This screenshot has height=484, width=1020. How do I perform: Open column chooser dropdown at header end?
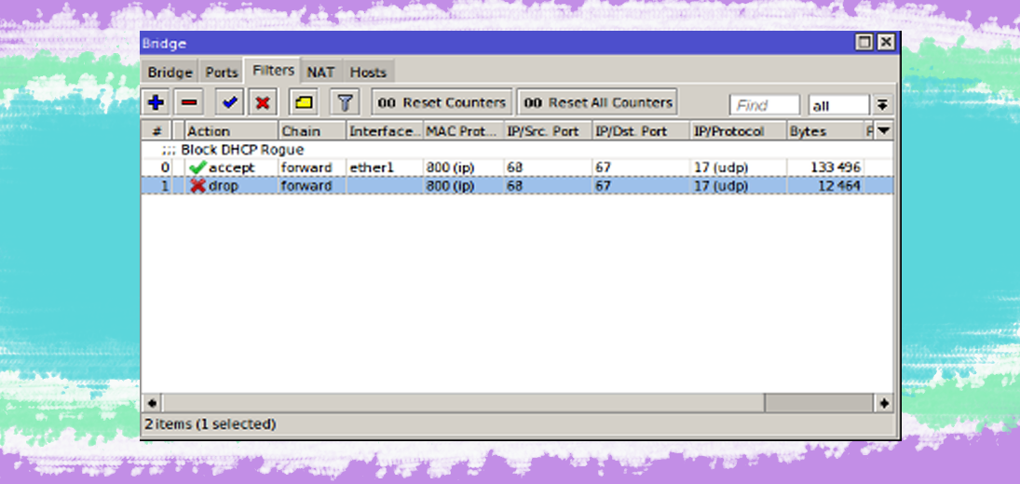883,131
